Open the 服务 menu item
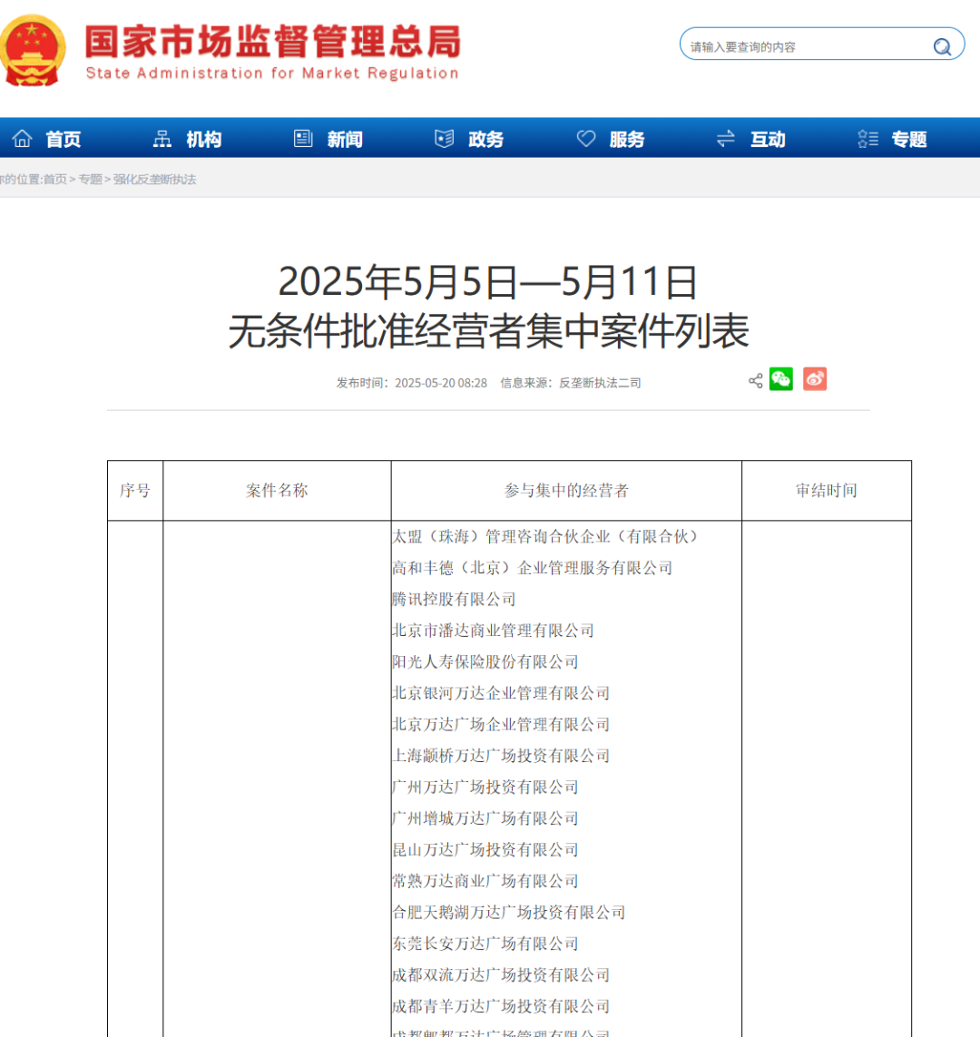The width and height of the screenshot is (980, 1037). tap(627, 139)
